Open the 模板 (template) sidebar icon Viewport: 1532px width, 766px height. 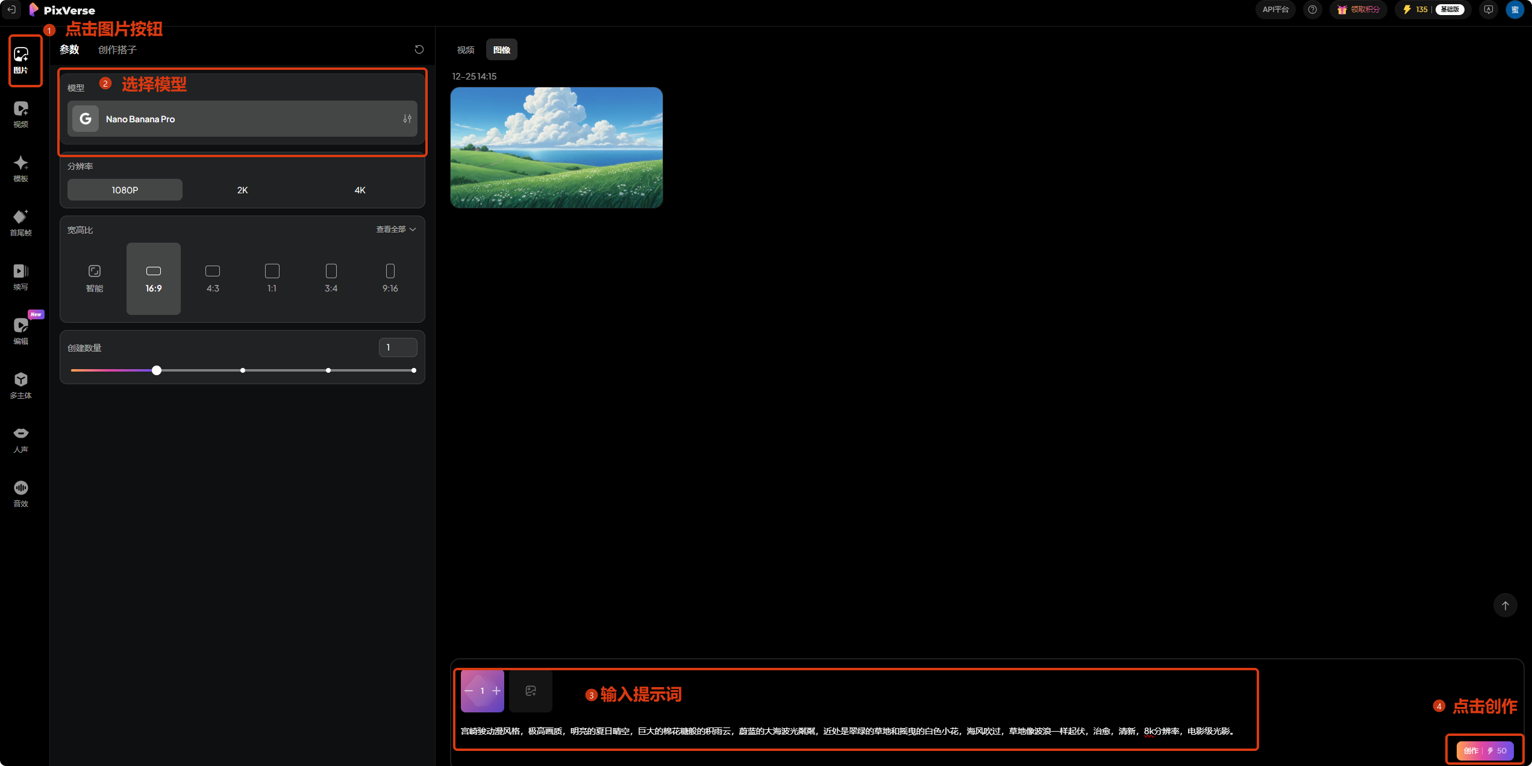pos(21,168)
